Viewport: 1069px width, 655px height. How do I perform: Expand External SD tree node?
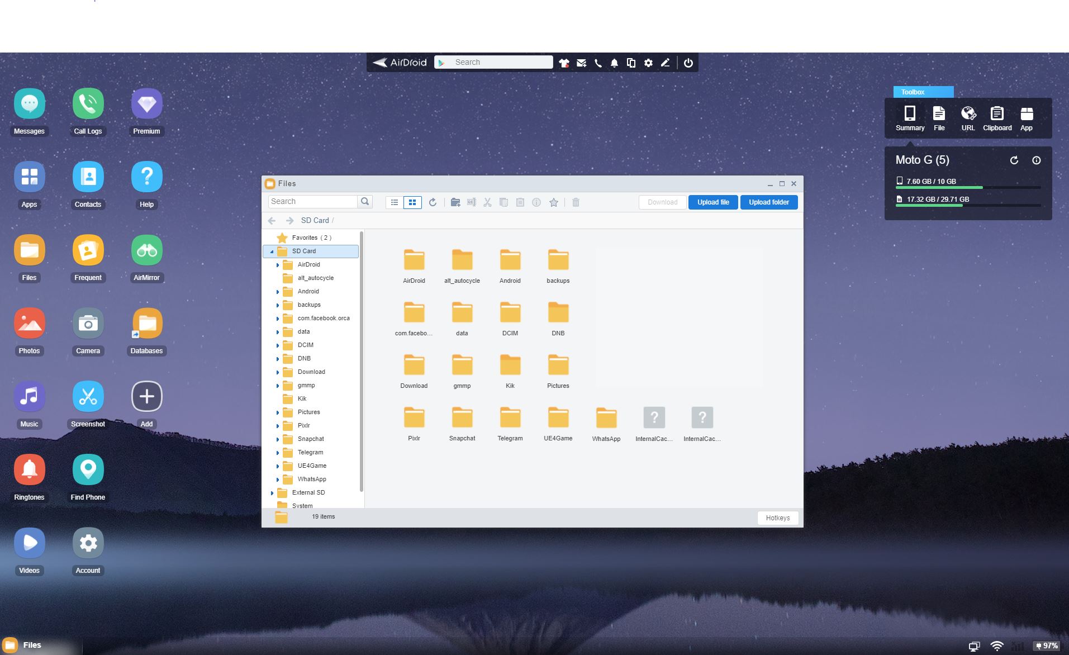[272, 493]
